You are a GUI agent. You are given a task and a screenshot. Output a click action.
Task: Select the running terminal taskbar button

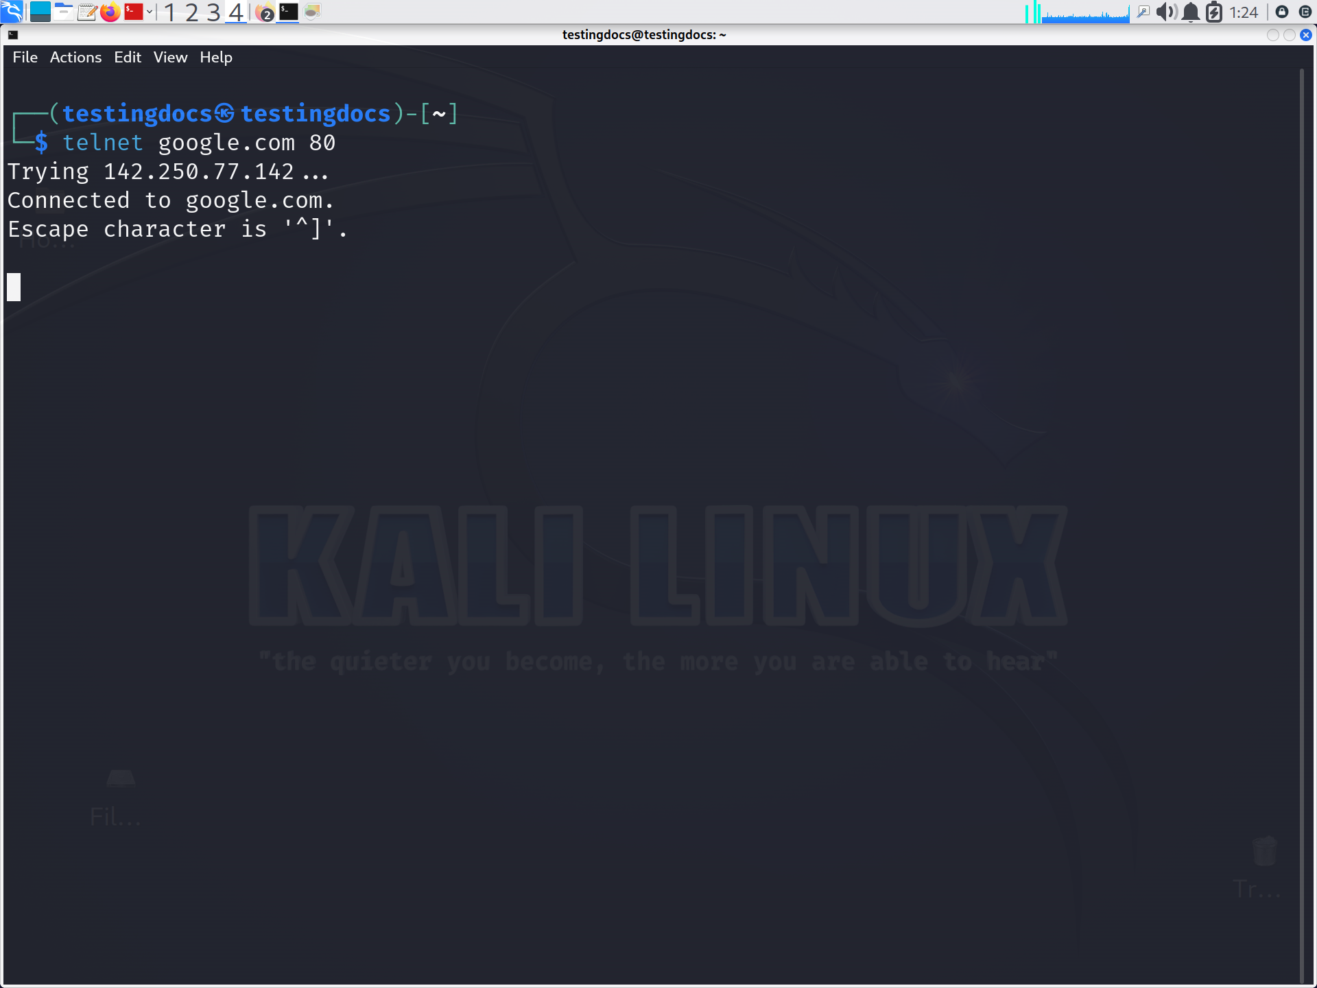[288, 12]
